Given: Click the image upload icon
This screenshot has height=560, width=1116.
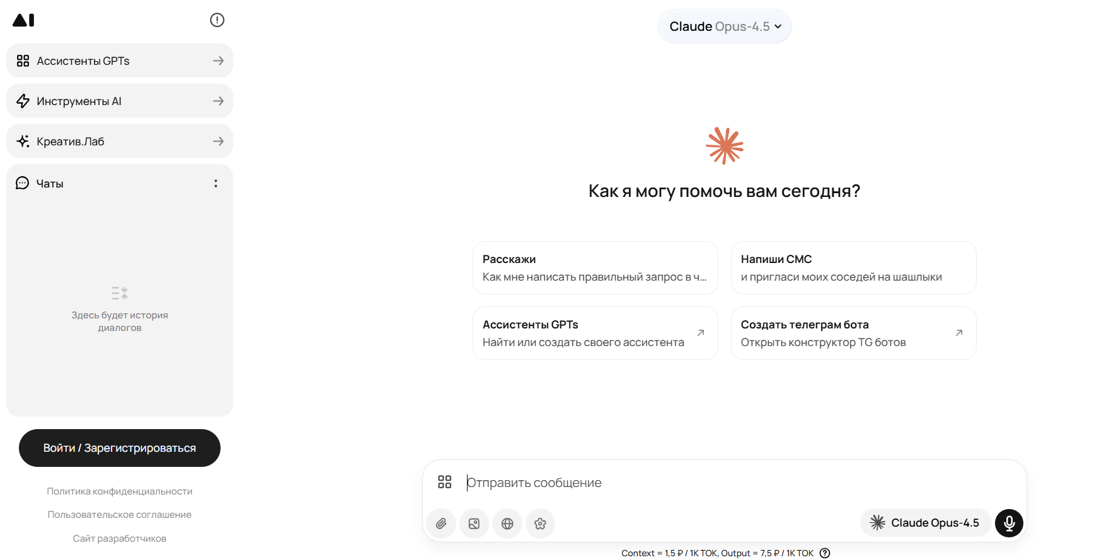Looking at the screenshot, I should (474, 524).
